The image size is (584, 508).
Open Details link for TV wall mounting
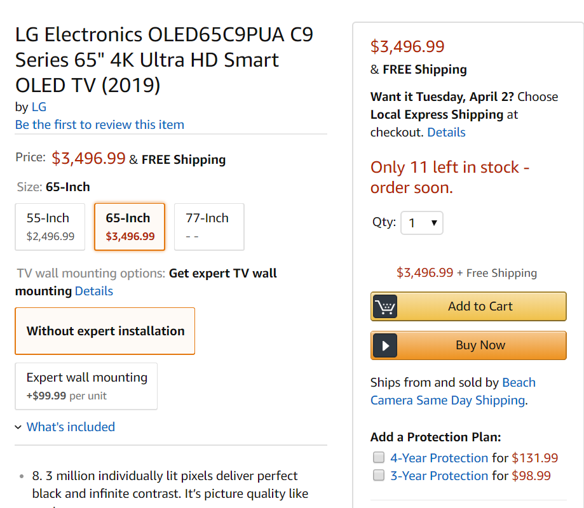pos(94,291)
